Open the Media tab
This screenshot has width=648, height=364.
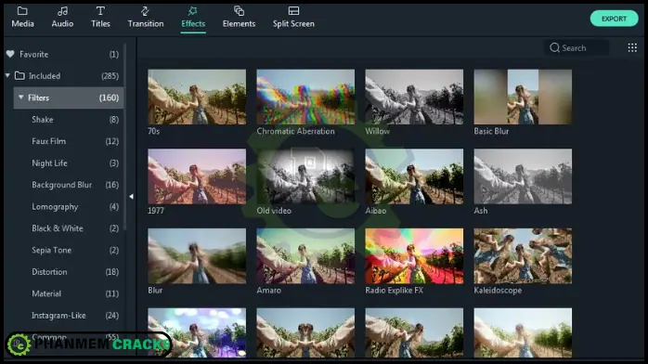(22, 18)
